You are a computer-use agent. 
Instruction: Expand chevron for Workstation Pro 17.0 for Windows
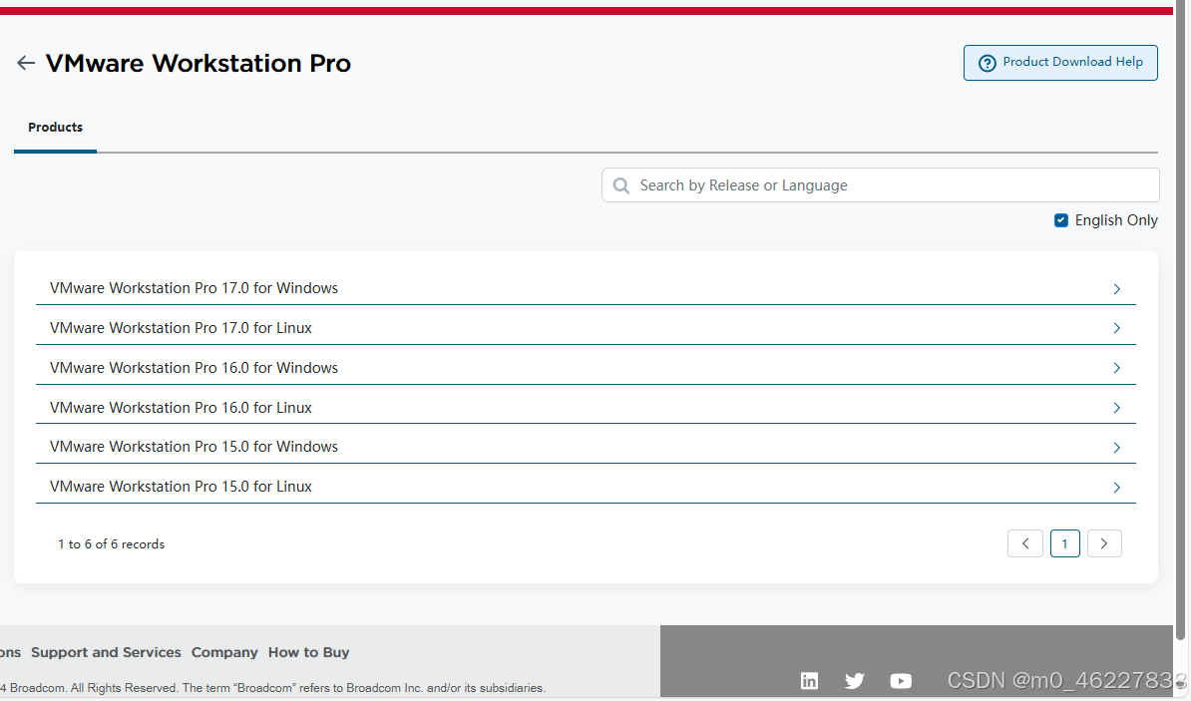(x=1116, y=288)
